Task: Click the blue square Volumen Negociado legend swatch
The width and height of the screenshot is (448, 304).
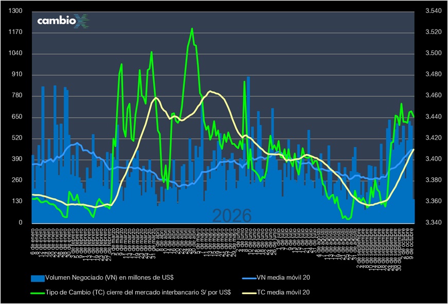Action: [38, 278]
